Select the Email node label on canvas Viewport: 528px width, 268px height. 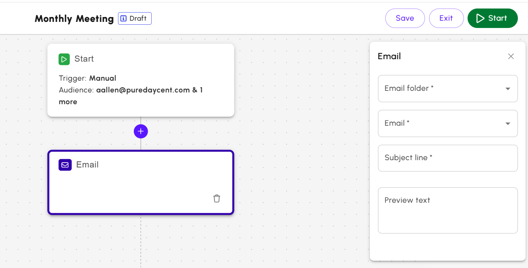(88, 165)
